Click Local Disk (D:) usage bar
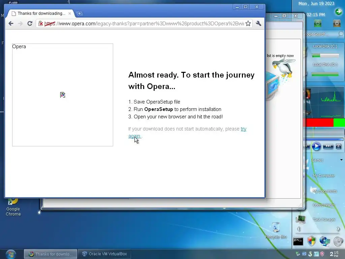The width and height of the screenshot is (345, 259). coord(325,74)
